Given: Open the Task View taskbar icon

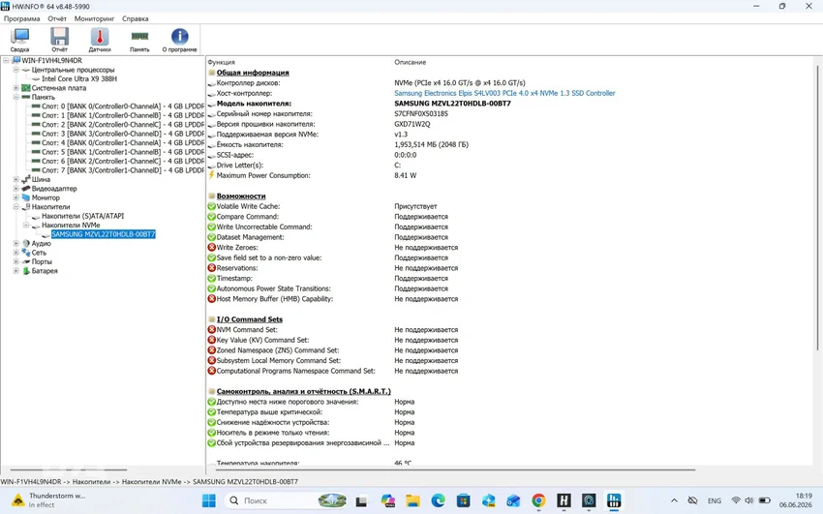Looking at the screenshot, I should (x=361, y=500).
